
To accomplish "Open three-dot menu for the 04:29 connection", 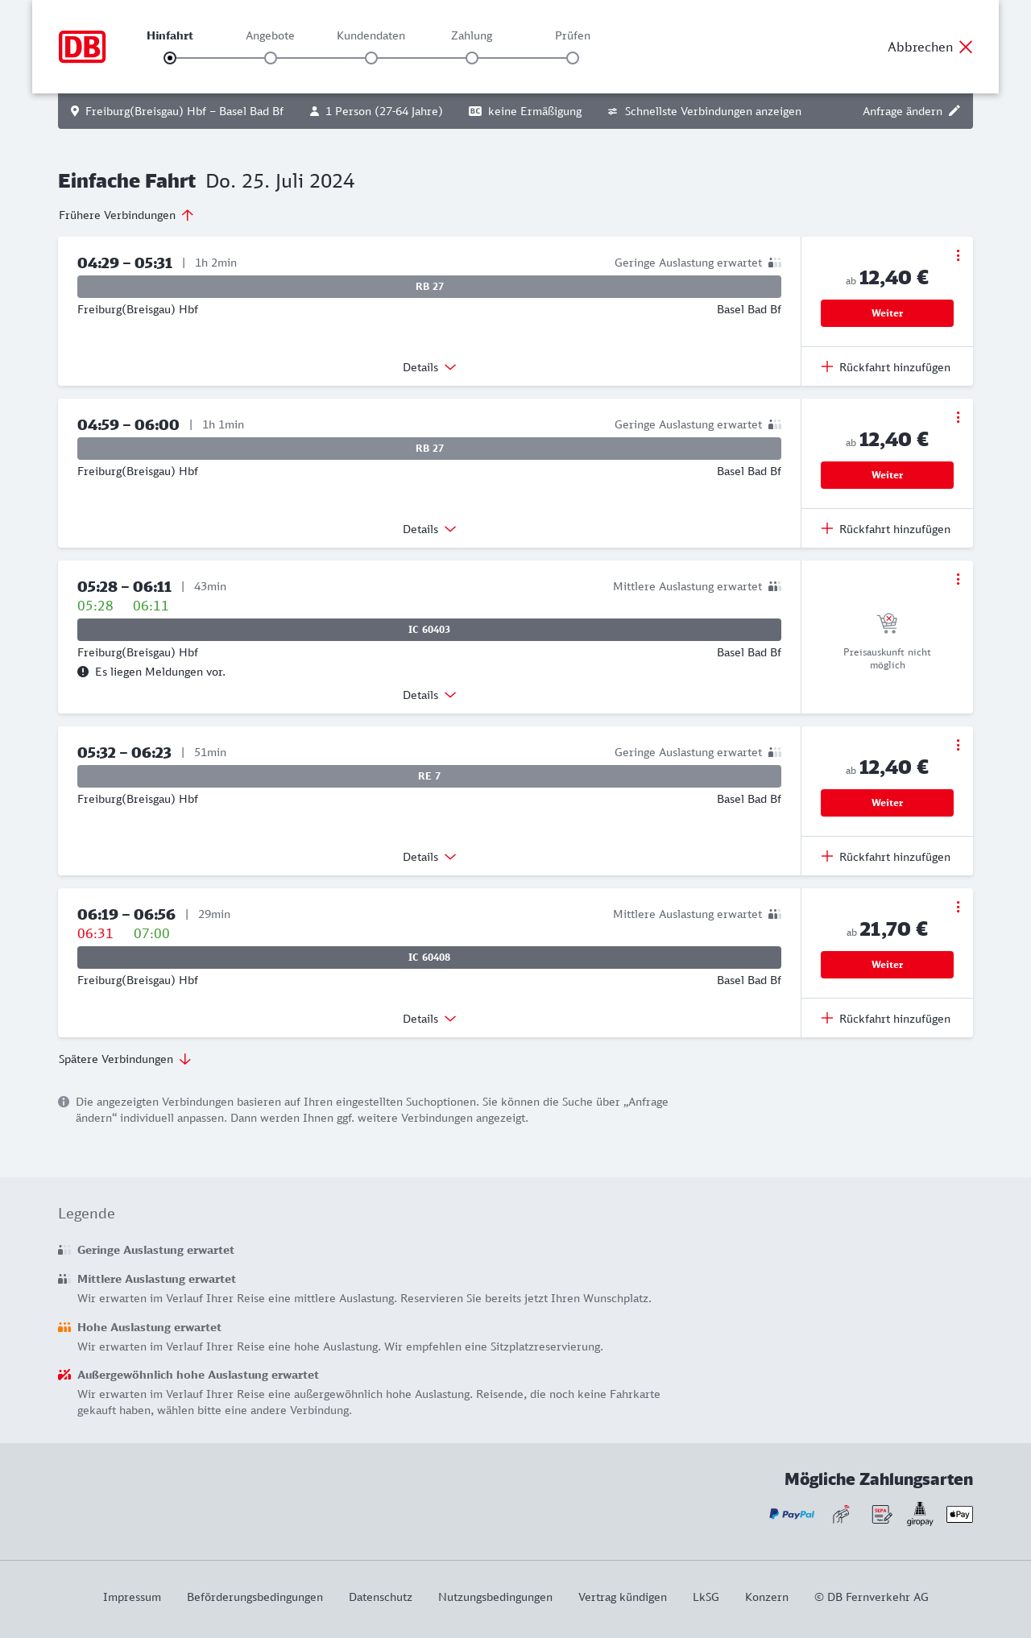I will [x=958, y=255].
